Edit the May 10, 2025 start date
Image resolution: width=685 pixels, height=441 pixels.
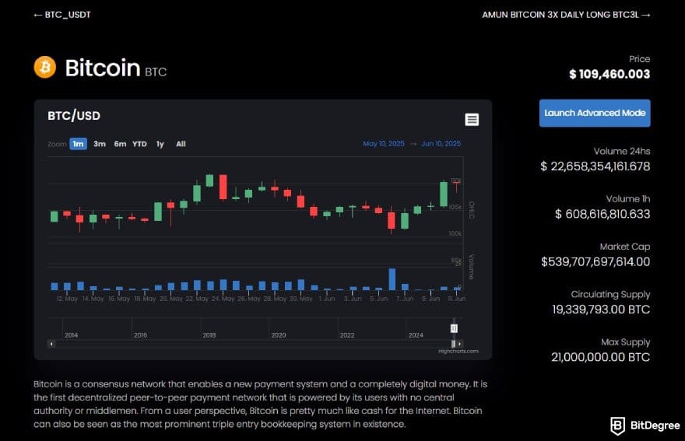tap(384, 144)
